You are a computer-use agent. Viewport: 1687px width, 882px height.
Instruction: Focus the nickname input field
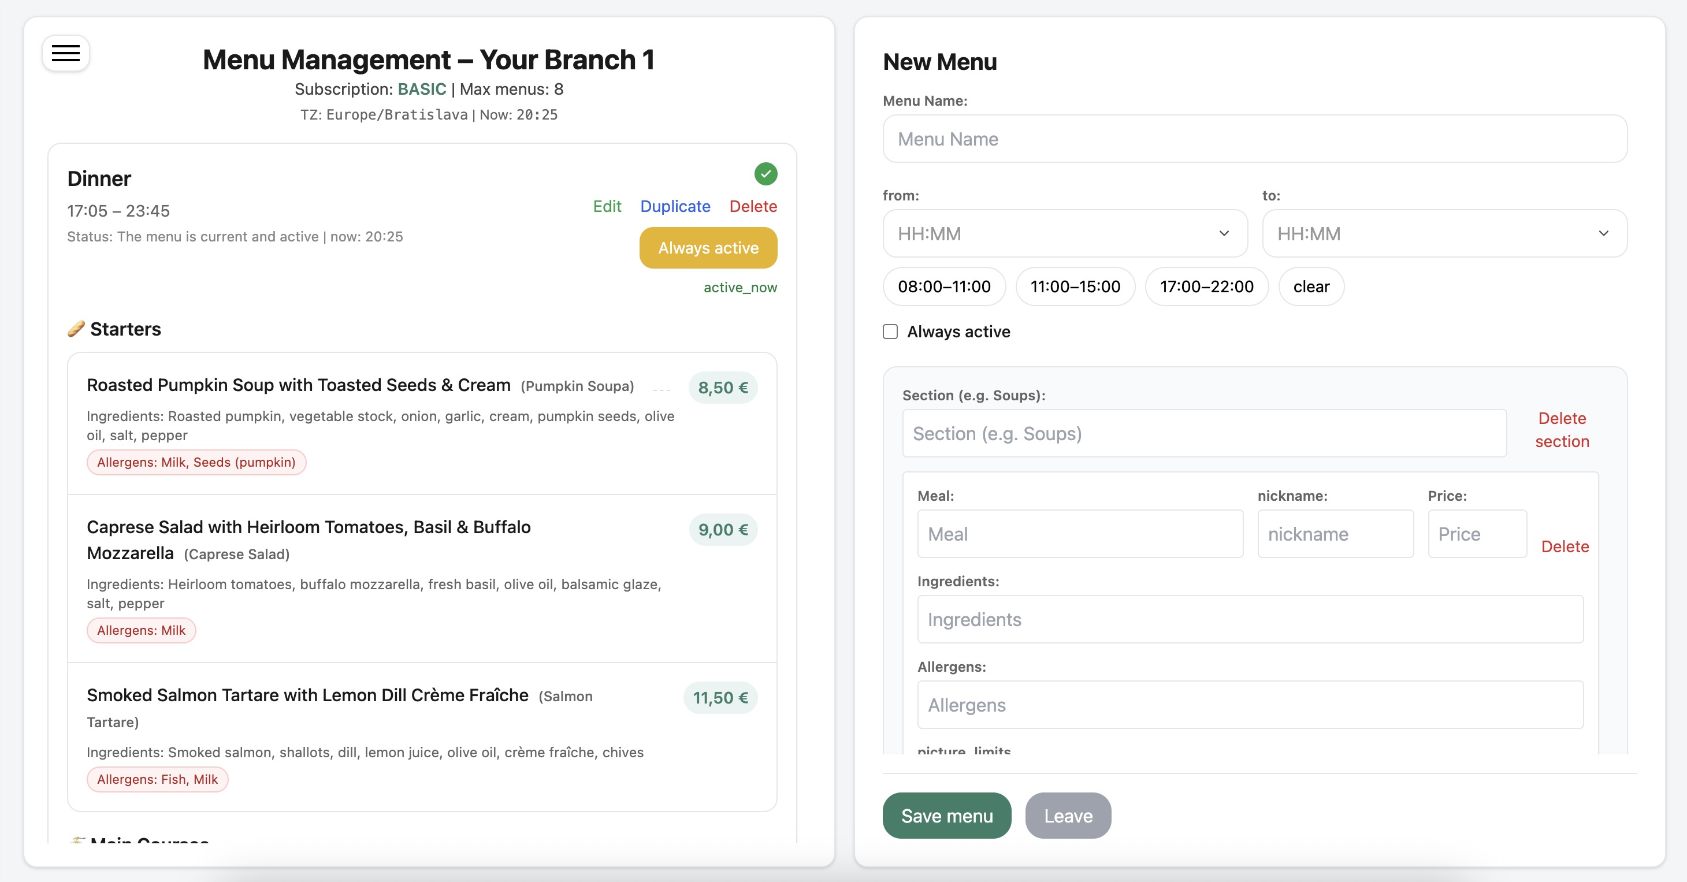[x=1335, y=534]
